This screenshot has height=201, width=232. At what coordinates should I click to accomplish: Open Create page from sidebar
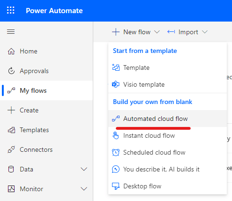(x=46, y=110)
